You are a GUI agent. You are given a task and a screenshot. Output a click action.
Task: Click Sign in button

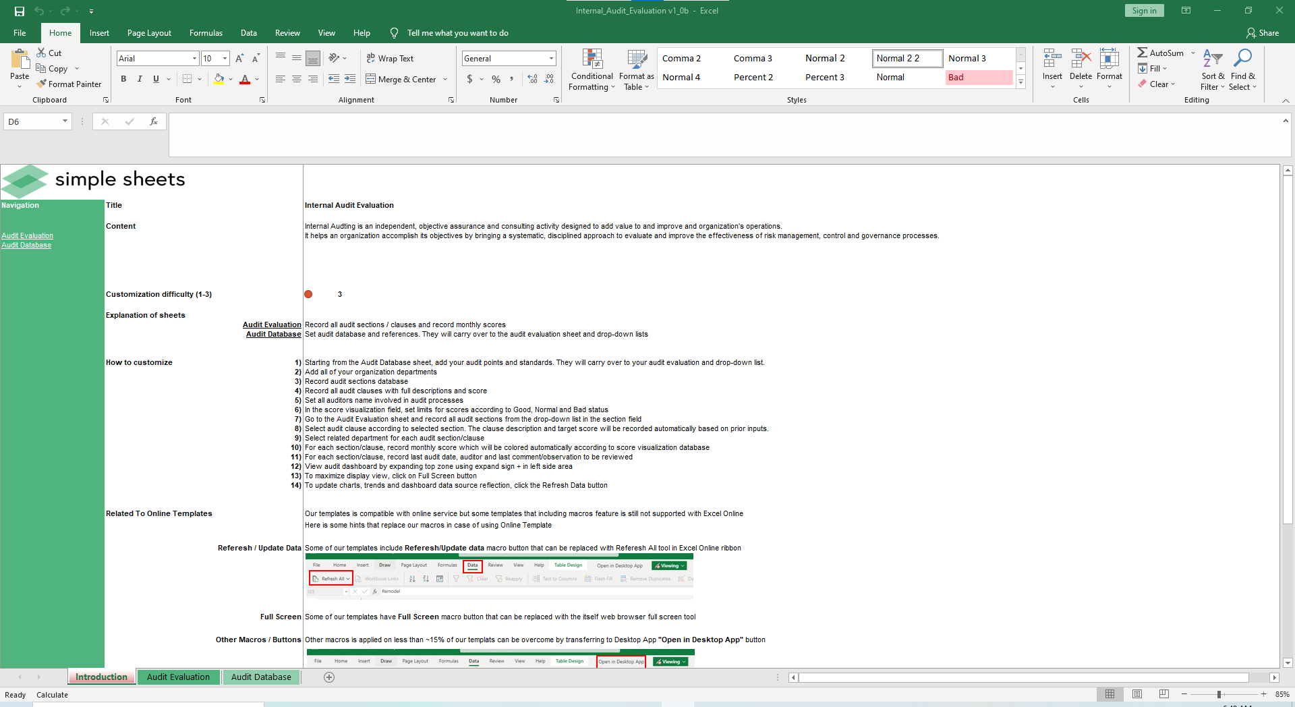[1144, 11]
